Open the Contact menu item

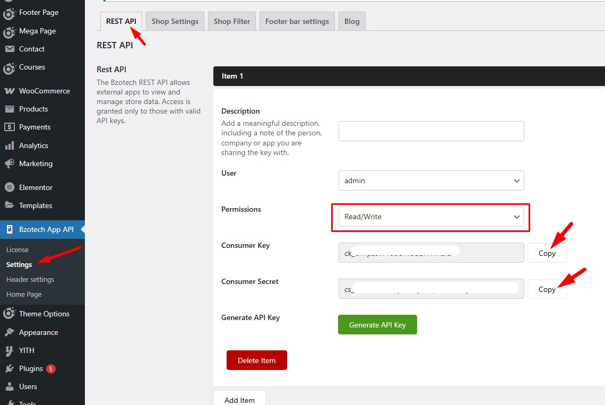tap(42, 49)
